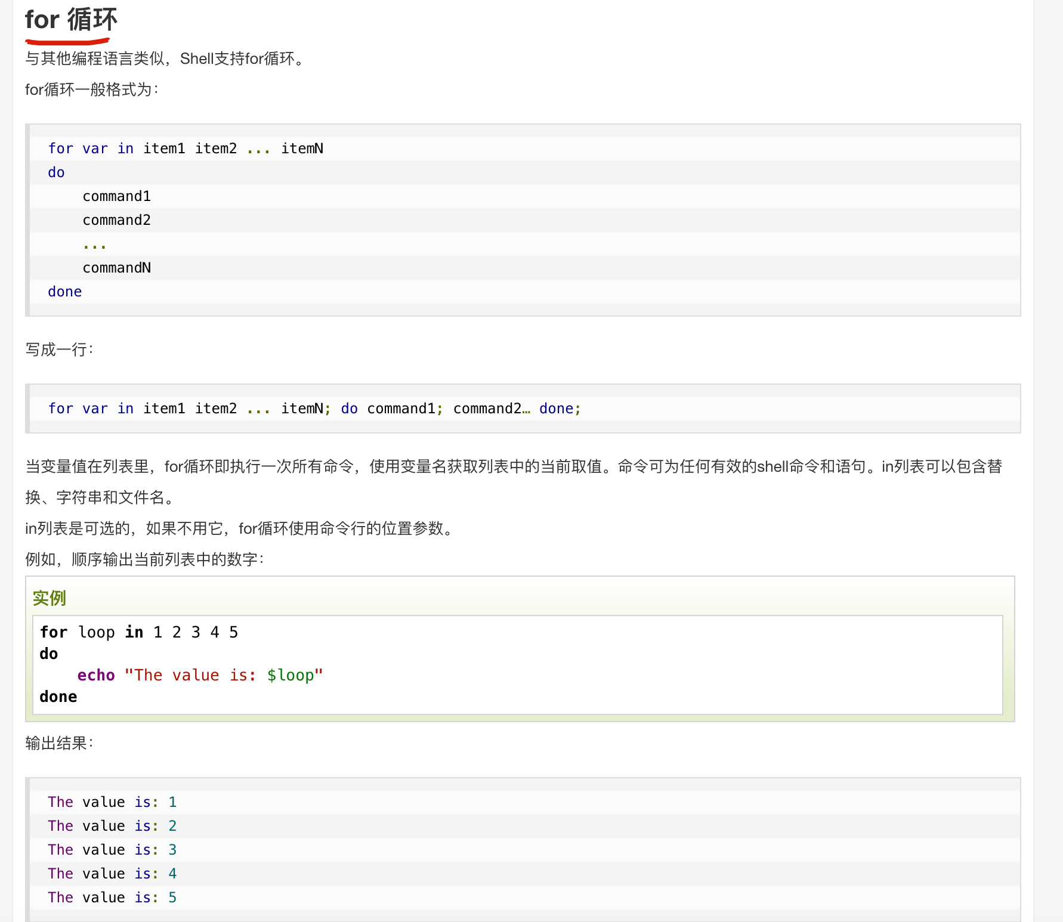This screenshot has width=1063, height=922.
Task: Click the output line 'The value is: 4'
Action: pyautogui.click(x=112, y=874)
